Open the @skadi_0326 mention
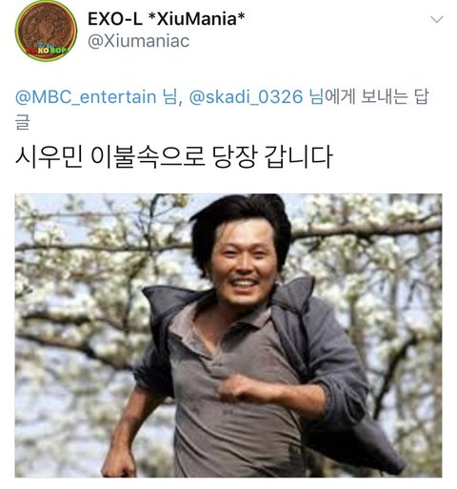457x489 pixels. 246,97
